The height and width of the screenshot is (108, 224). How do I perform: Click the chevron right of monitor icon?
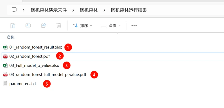[x=24, y=10]
